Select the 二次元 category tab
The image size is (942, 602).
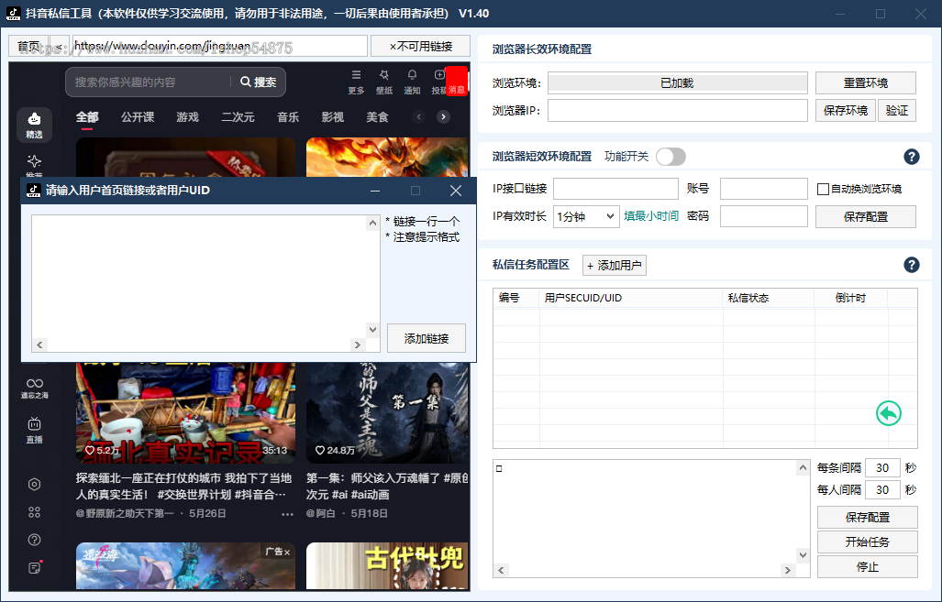[238, 117]
